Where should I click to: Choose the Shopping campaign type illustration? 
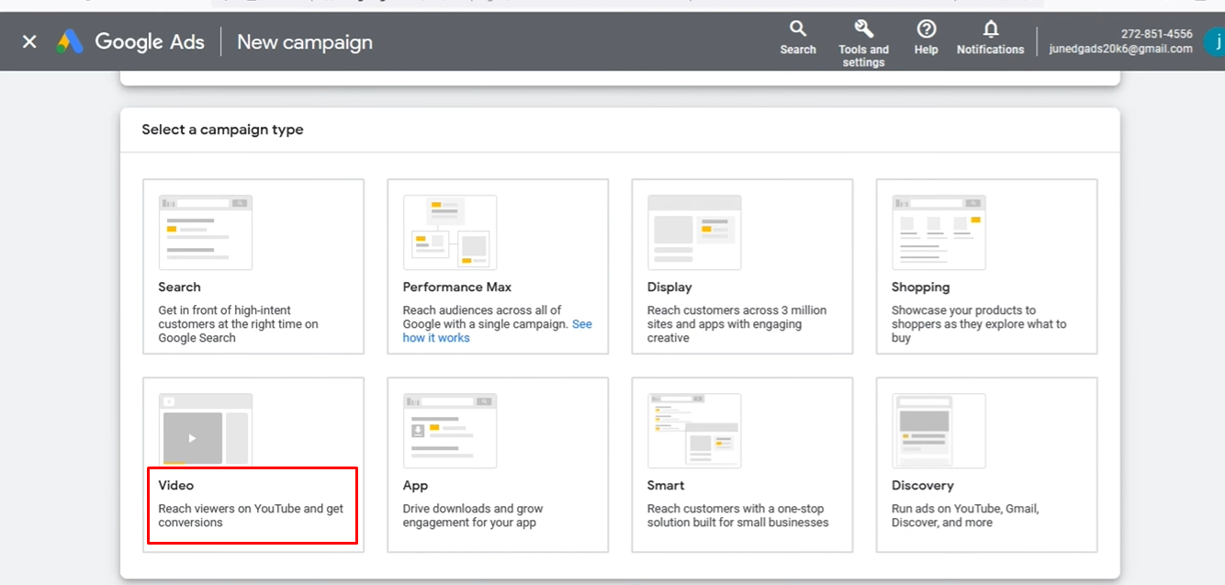(x=938, y=232)
